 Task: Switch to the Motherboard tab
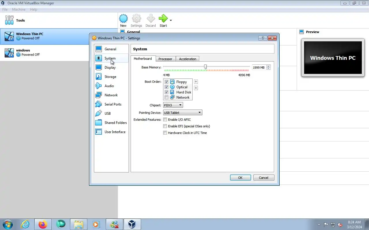click(x=143, y=59)
